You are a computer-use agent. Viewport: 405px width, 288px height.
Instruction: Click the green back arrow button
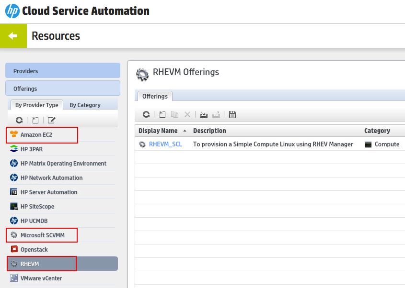point(13,36)
